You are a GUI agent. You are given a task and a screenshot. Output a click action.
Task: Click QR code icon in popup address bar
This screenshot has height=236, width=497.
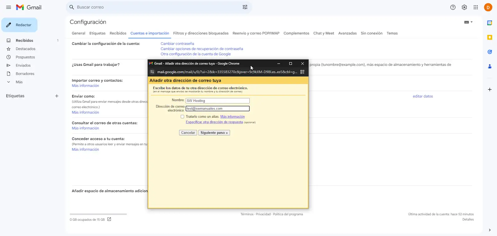tap(302, 72)
